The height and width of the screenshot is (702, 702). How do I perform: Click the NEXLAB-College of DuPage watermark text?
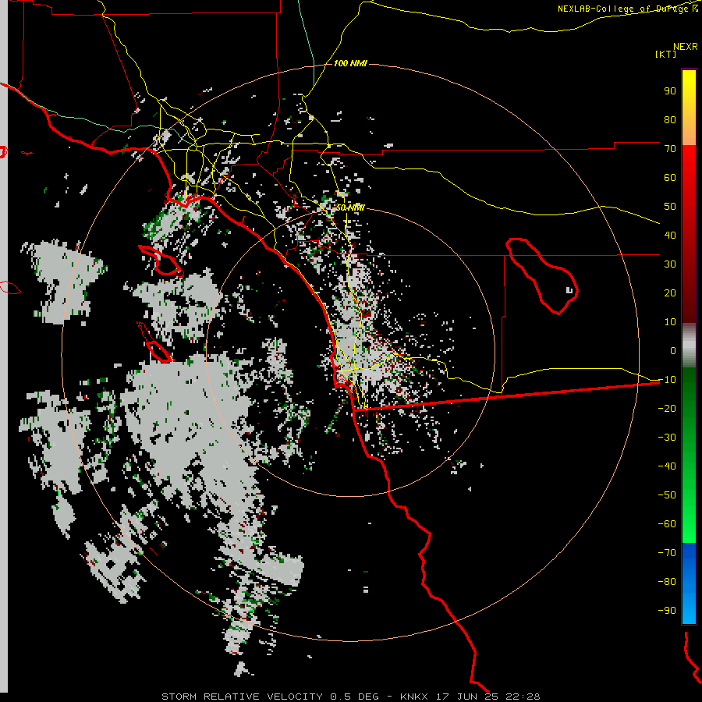[624, 9]
